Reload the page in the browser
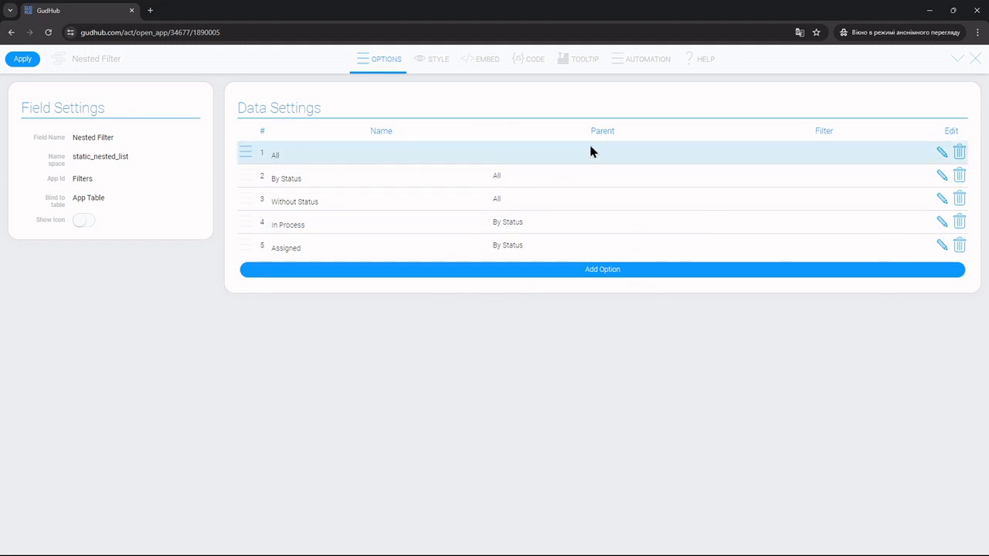 point(48,32)
